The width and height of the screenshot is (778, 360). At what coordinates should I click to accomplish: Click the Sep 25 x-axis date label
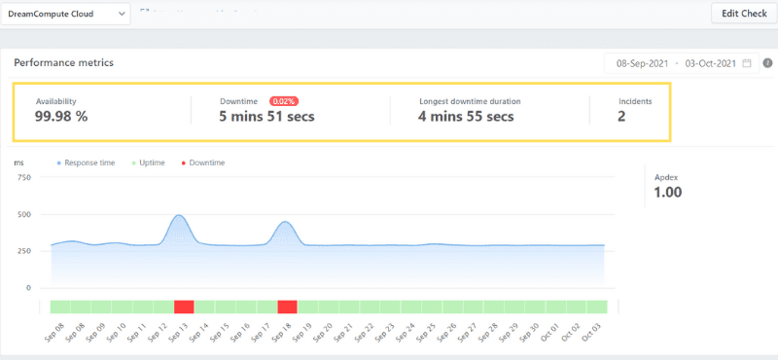[x=427, y=332]
